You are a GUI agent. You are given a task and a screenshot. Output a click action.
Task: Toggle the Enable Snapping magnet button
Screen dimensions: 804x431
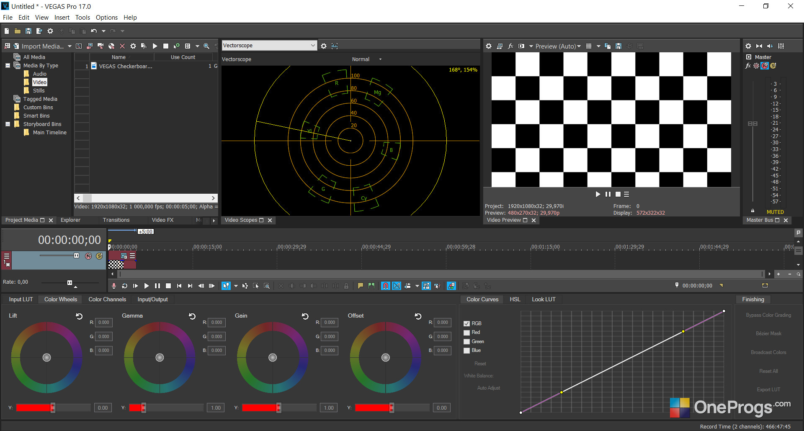386,286
